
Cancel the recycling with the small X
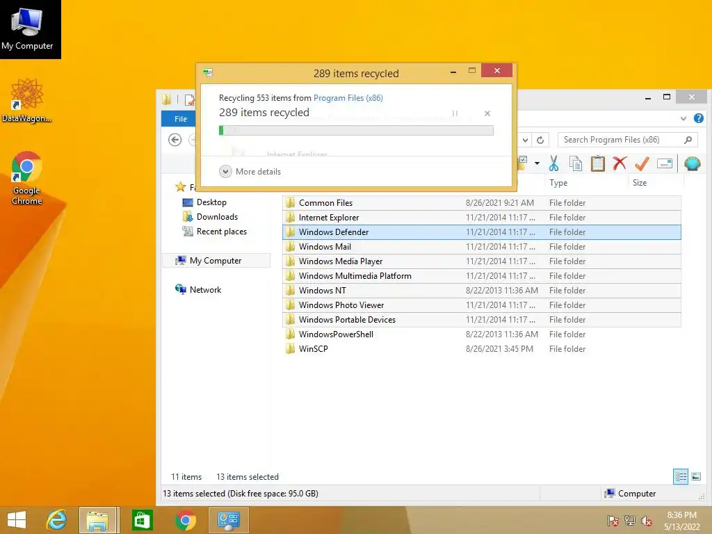pos(487,113)
